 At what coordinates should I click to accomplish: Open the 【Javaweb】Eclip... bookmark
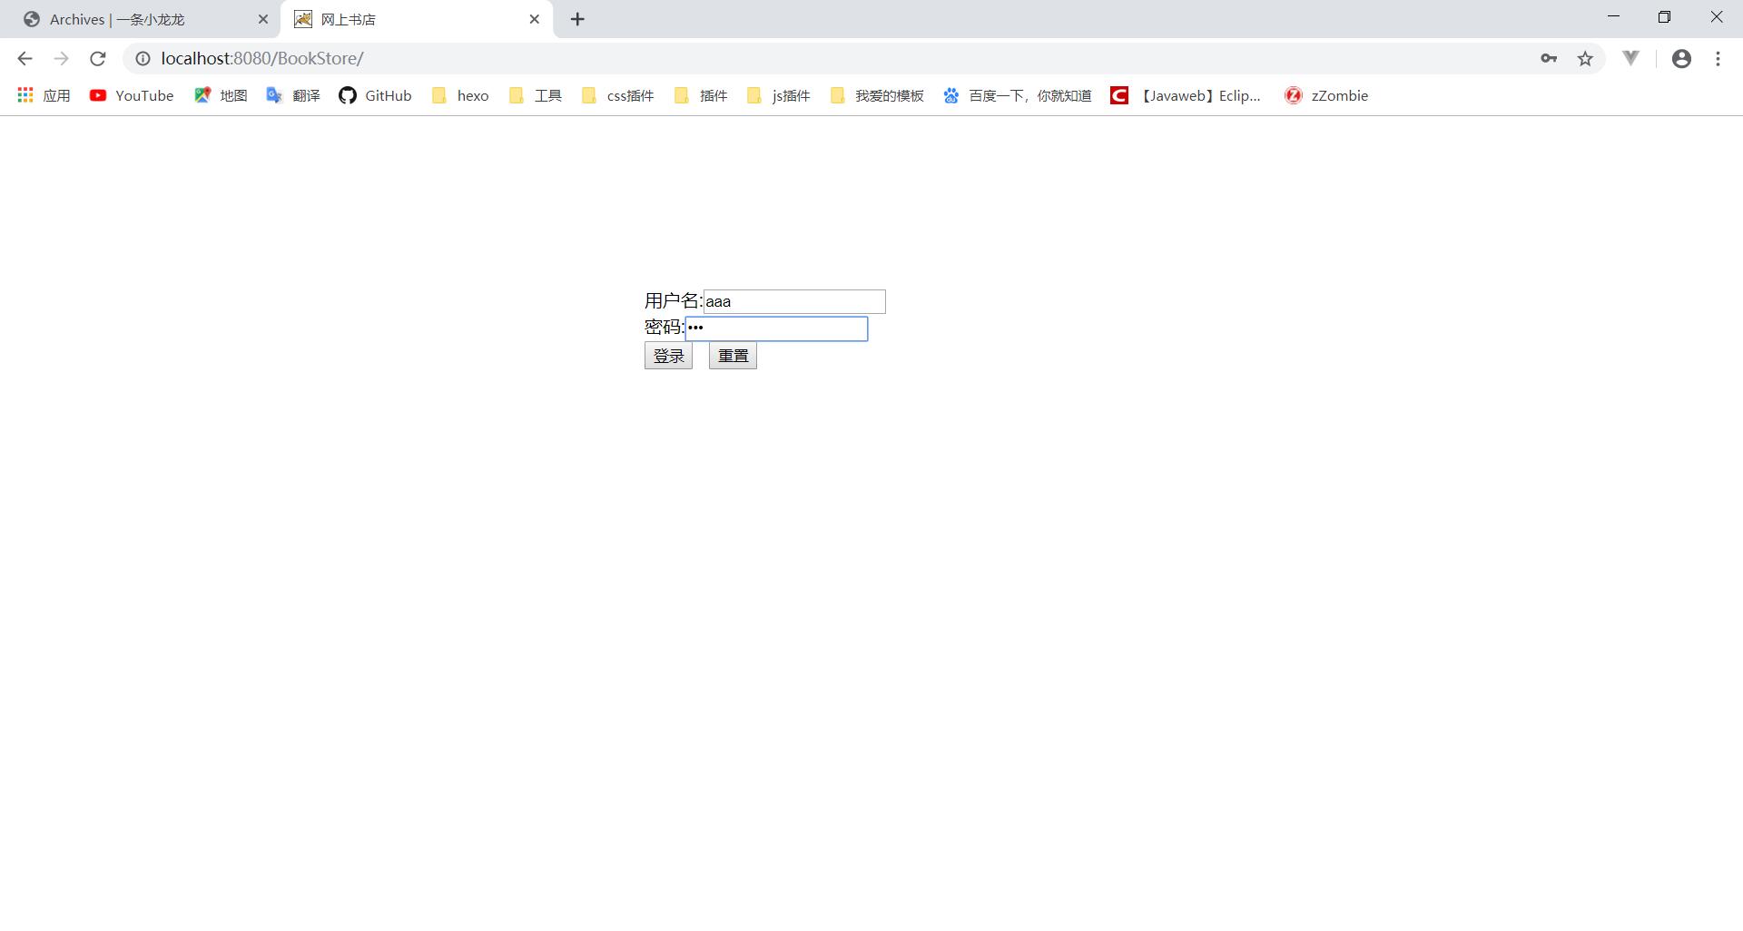point(1186,95)
